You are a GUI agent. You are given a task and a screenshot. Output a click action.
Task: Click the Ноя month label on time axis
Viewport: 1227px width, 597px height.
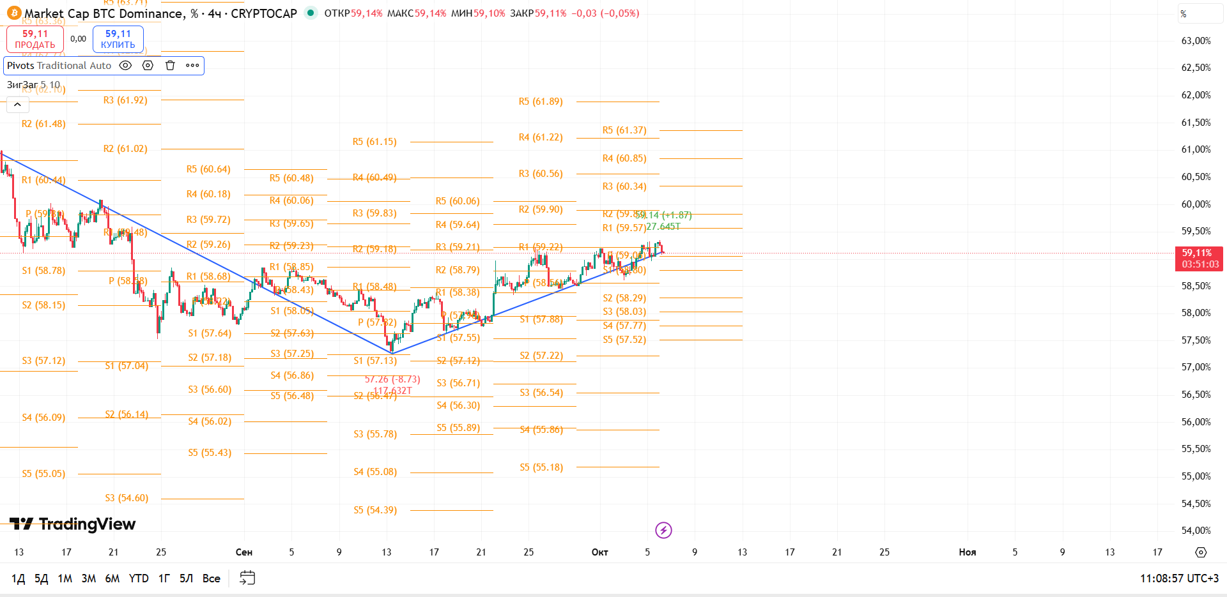pyautogui.click(x=967, y=552)
